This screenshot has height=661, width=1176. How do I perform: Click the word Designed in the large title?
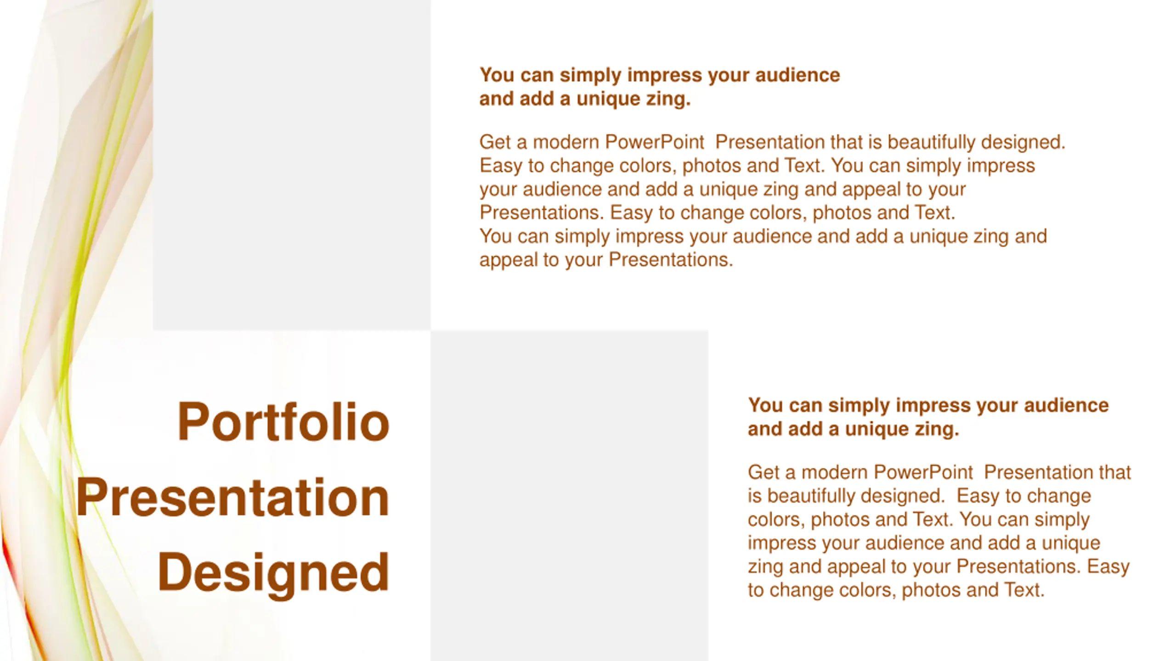(273, 572)
